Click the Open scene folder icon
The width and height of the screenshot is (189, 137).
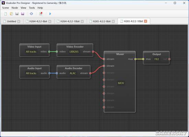tap(11, 14)
